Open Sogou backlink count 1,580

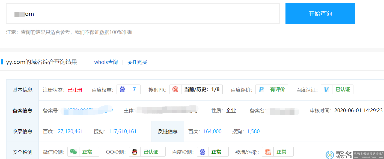253,132
